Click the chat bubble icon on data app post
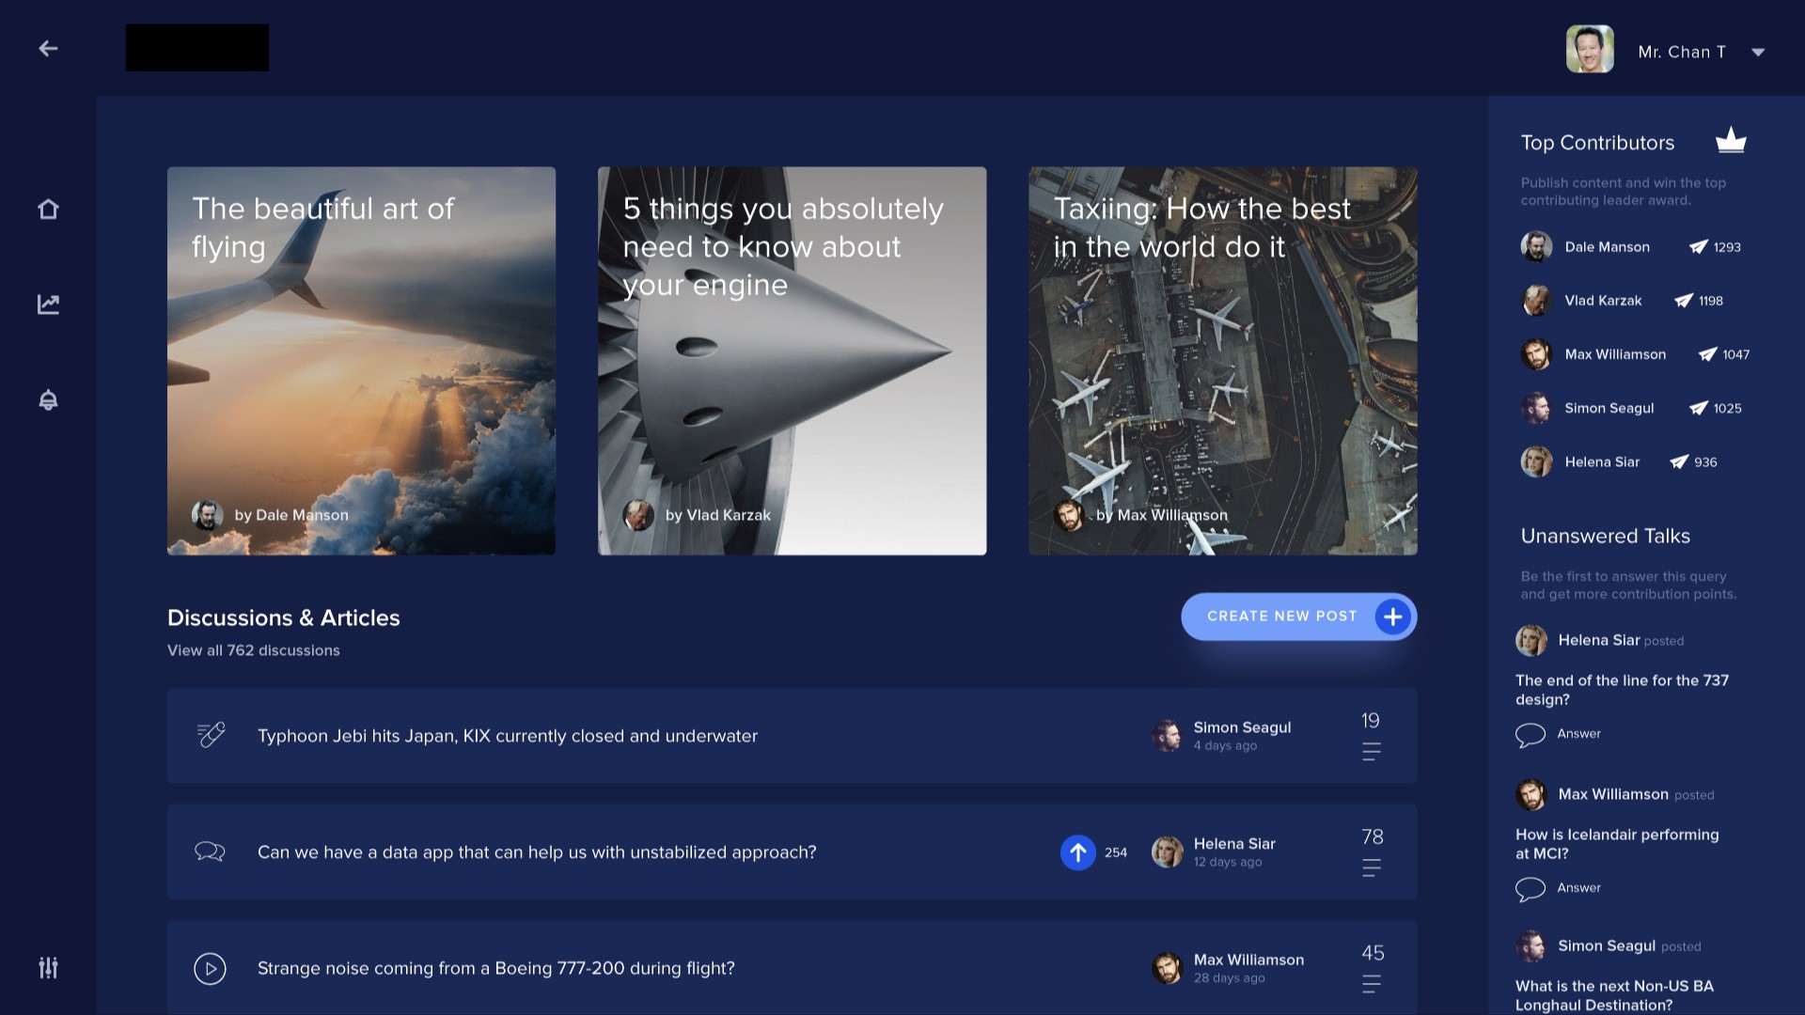 (210, 851)
